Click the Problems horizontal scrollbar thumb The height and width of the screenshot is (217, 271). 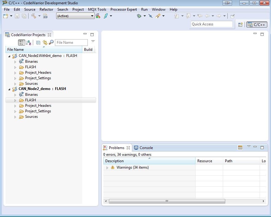coord(167,201)
